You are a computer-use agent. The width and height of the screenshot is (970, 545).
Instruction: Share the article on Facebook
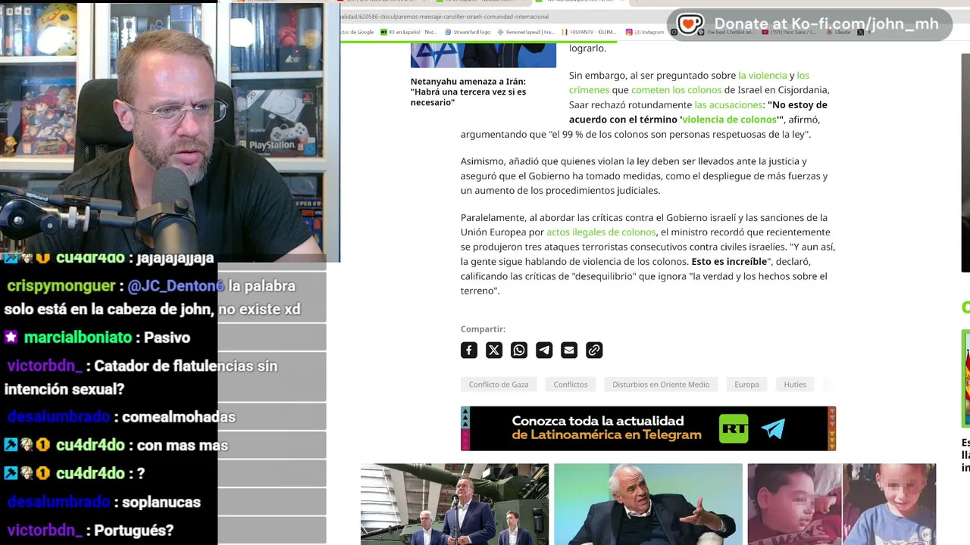[x=469, y=350]
